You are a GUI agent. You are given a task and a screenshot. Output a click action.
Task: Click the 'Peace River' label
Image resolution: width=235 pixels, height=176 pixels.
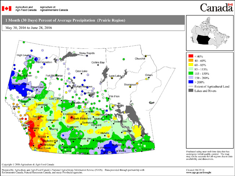tap(25, 76)
